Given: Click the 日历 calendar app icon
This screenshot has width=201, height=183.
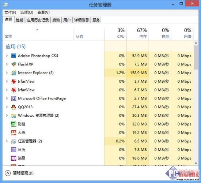Looking at the screenshot, I should click(x=14, y=150).
